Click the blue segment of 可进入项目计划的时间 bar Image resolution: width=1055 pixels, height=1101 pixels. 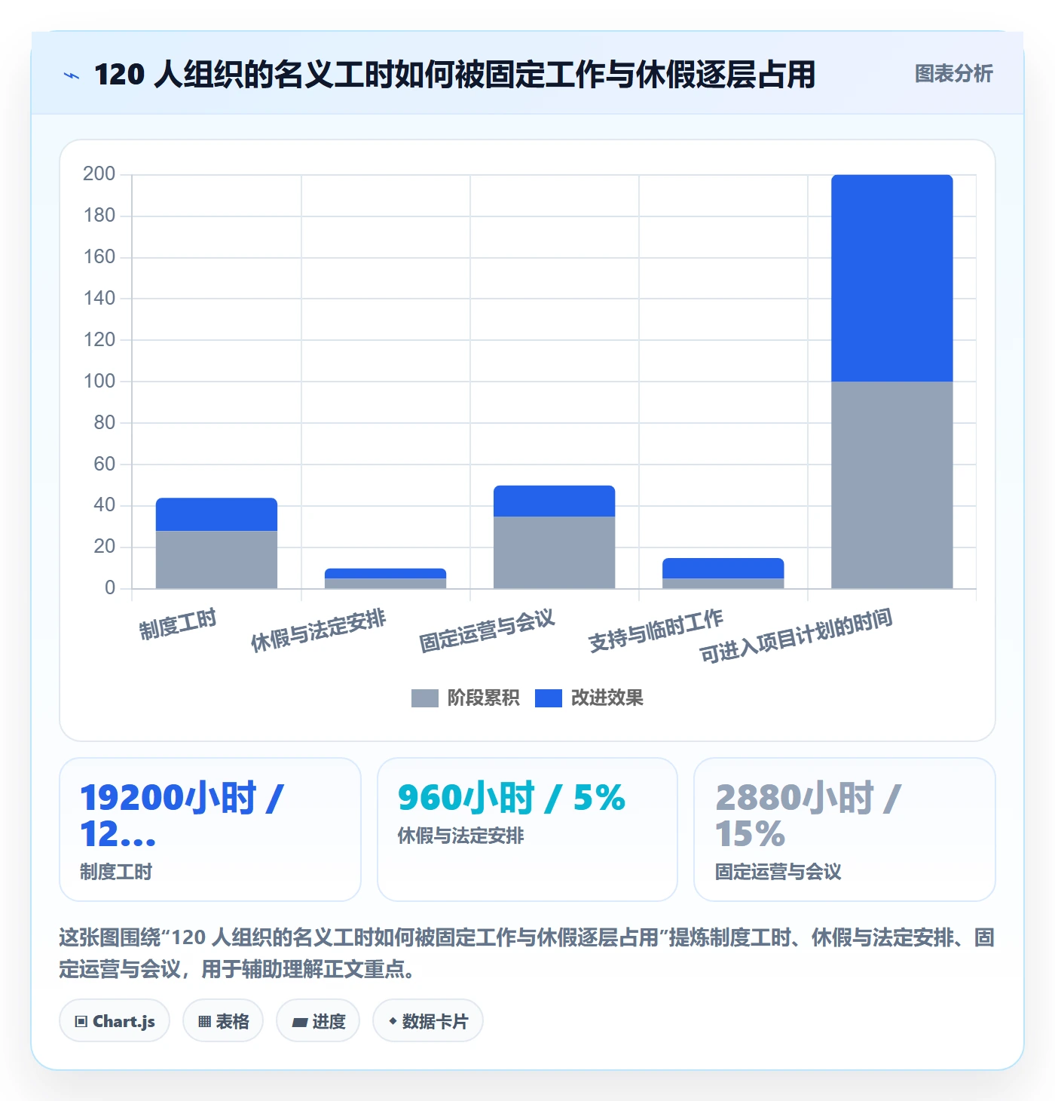pos(892,278)
